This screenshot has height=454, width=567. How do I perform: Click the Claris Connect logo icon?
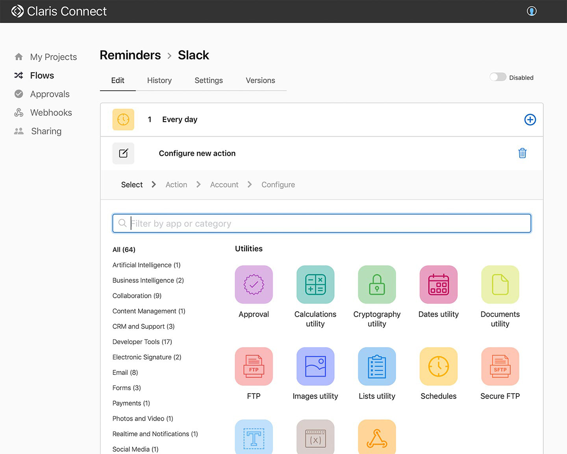17,11
